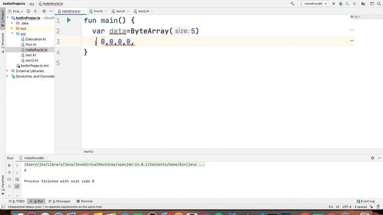Open Search Everywhere magnifier icon

(379, 4)
